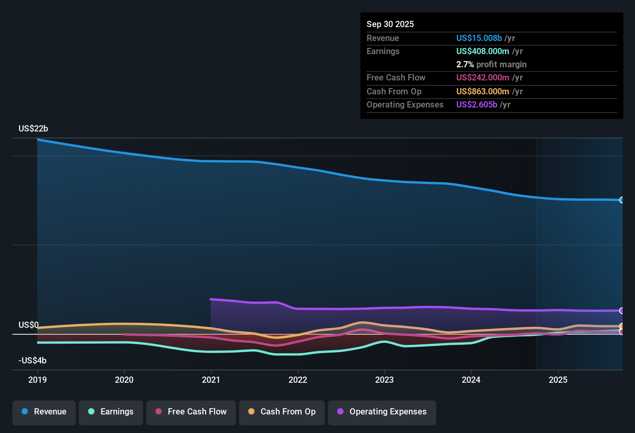Select the teal Earnings legend dot
The width and height of the screenshot is (635, 433).
[91, 412]
